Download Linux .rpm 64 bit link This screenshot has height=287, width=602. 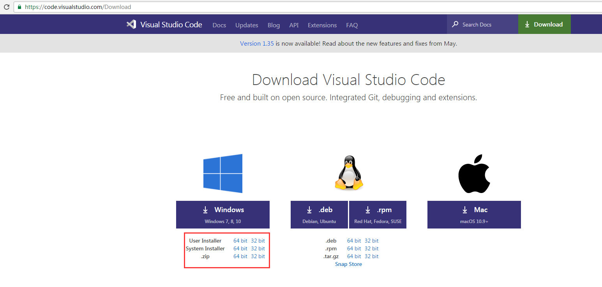coord(354,248)
